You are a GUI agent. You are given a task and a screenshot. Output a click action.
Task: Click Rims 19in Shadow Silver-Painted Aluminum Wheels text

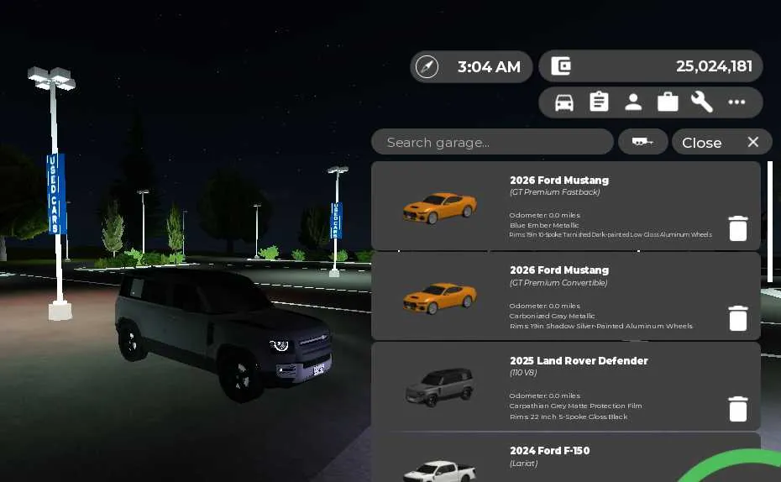pyautogui.click(x=601, y=326)
